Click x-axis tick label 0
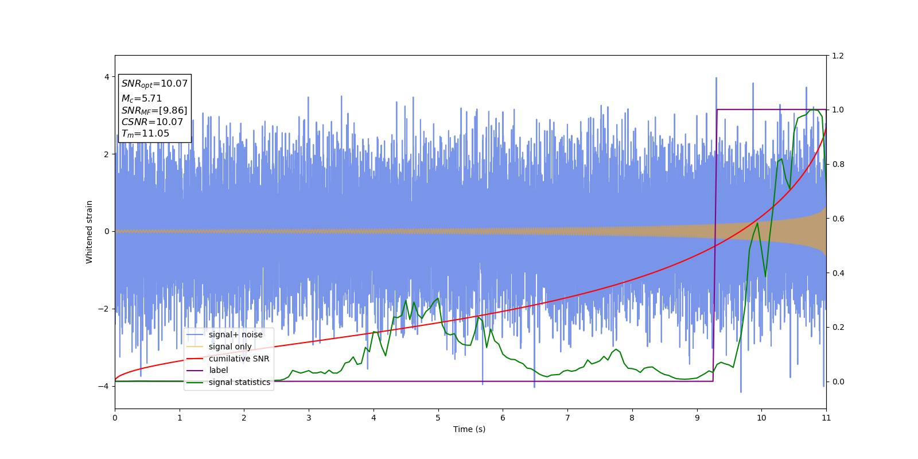This screenshot has height=459, width=918. tap(115, 418)
